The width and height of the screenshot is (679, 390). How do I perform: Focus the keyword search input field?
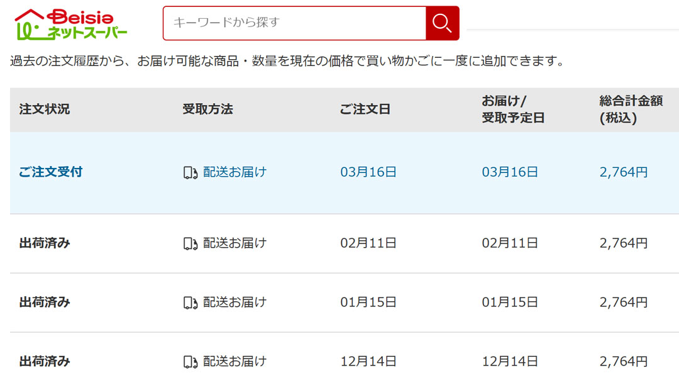[x=294, y=23]
